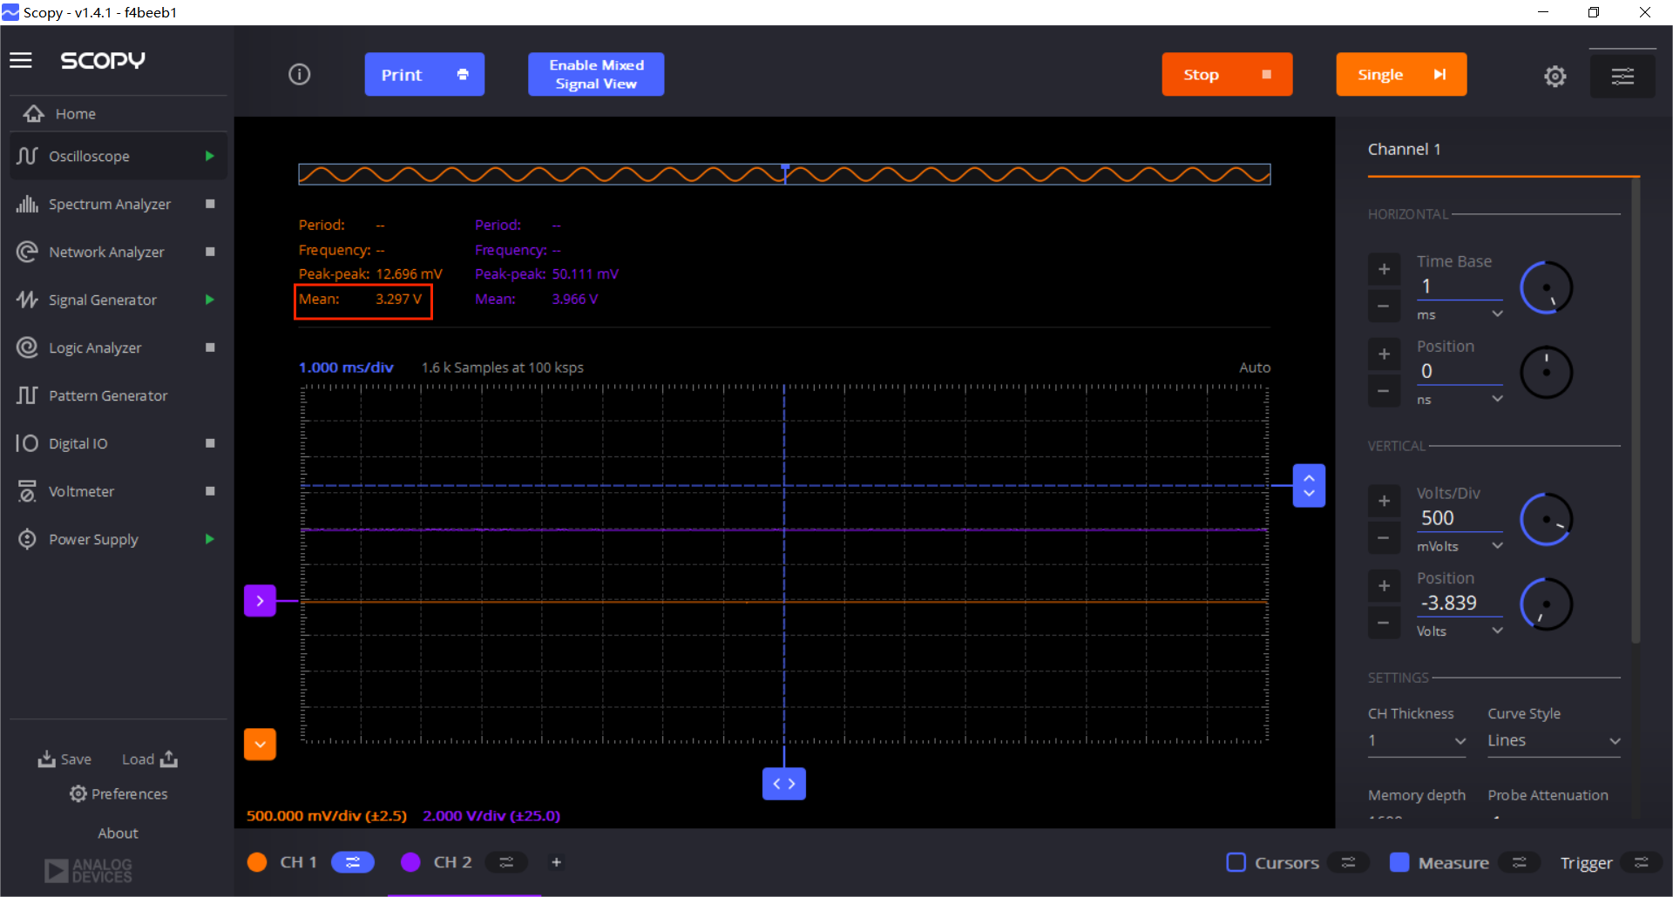Click the Print button

[424, 75]
